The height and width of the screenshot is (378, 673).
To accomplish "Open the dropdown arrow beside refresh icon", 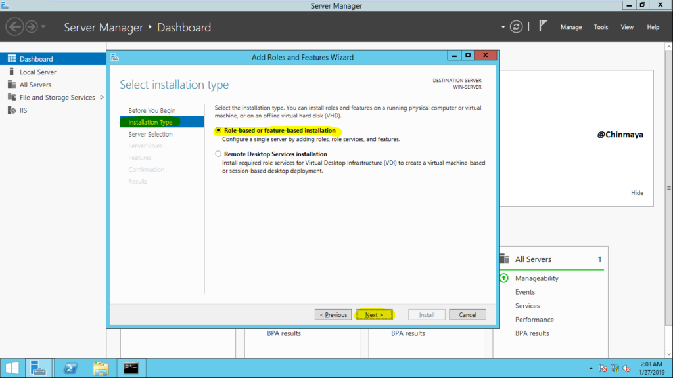I will click(503, 27).
